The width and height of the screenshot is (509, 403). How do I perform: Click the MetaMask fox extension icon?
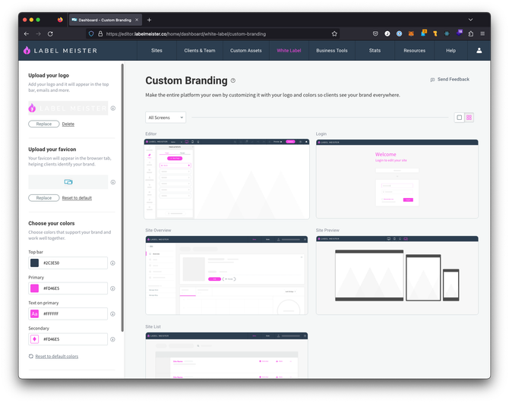[x=411, y=33]
